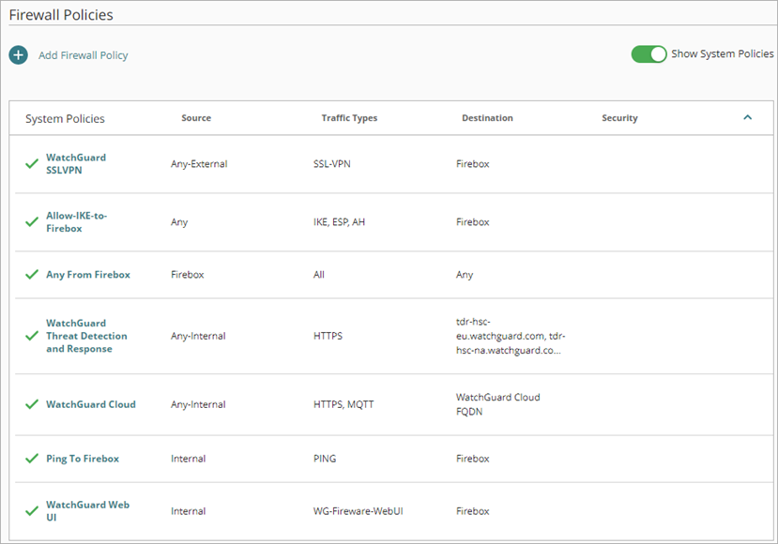Click the checkmark beside Any From Firebox
The width and height of the screenshot is (778, 544).
(30, 274)
